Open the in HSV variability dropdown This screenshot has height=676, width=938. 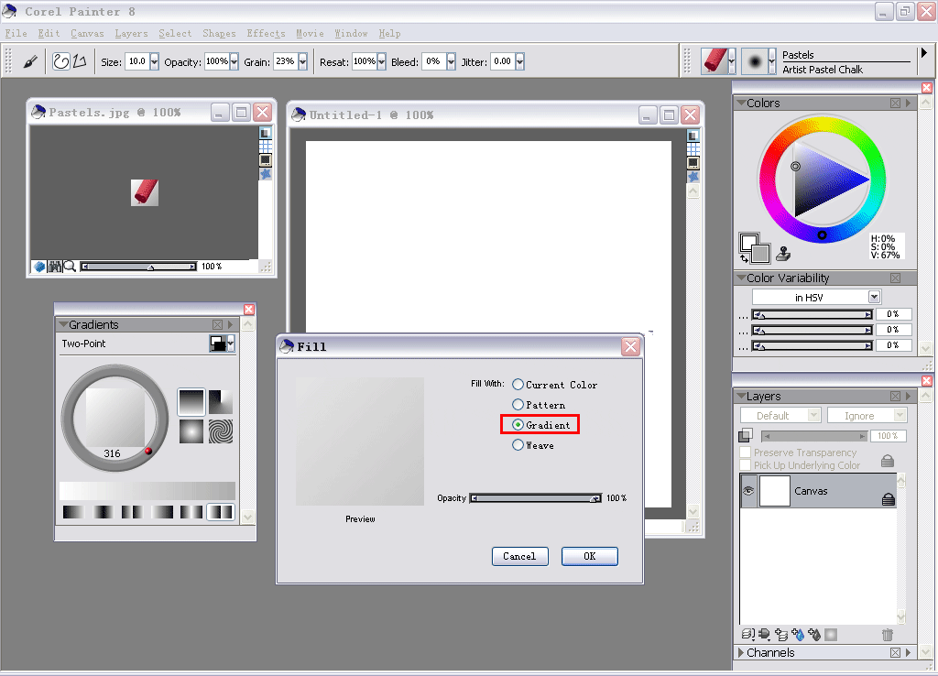tap(875, 297)
